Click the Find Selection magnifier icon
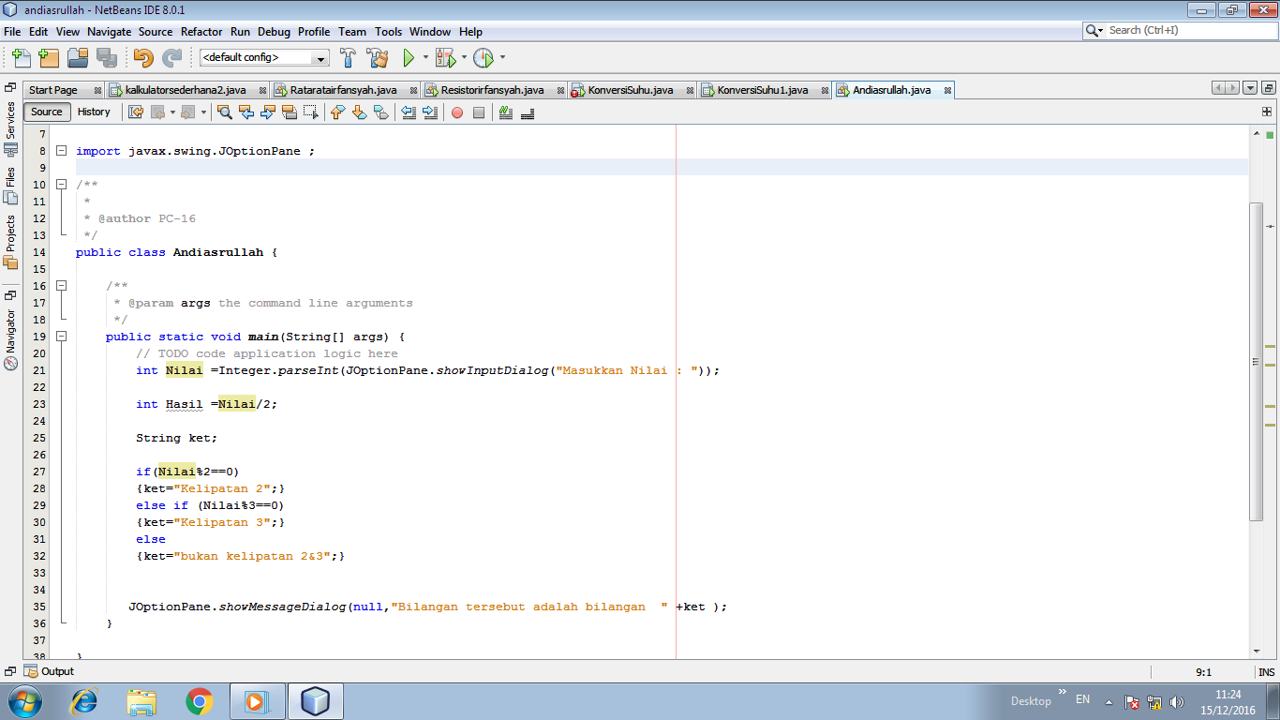1280x720 pixels. tap(225, 112)
